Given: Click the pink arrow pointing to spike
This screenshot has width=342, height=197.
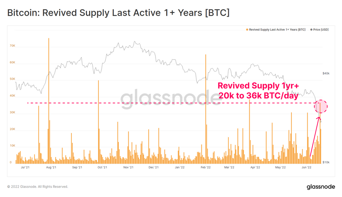Looking at the screenshot, I should point(315,136).
